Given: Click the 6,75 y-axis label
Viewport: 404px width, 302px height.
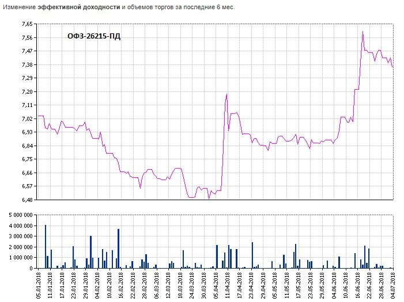Looking at the screenshot, I should [x=27, y=159].
